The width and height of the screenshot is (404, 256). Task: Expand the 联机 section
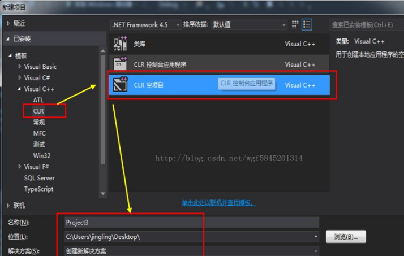8,205
